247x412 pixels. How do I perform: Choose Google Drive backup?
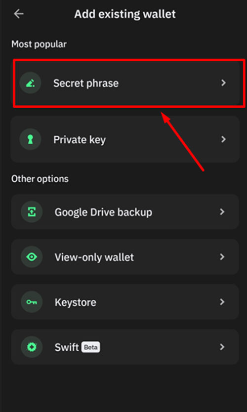tap(125, 212)
